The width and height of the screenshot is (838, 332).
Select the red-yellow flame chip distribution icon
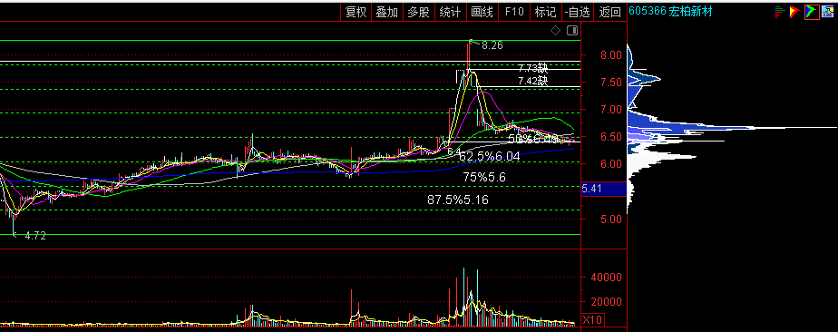click(794, 12)
